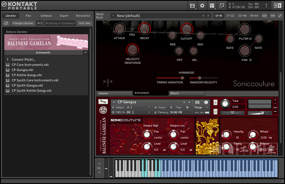Toggle the KSP button
285x184 pixels.
(x=265, y=16)
